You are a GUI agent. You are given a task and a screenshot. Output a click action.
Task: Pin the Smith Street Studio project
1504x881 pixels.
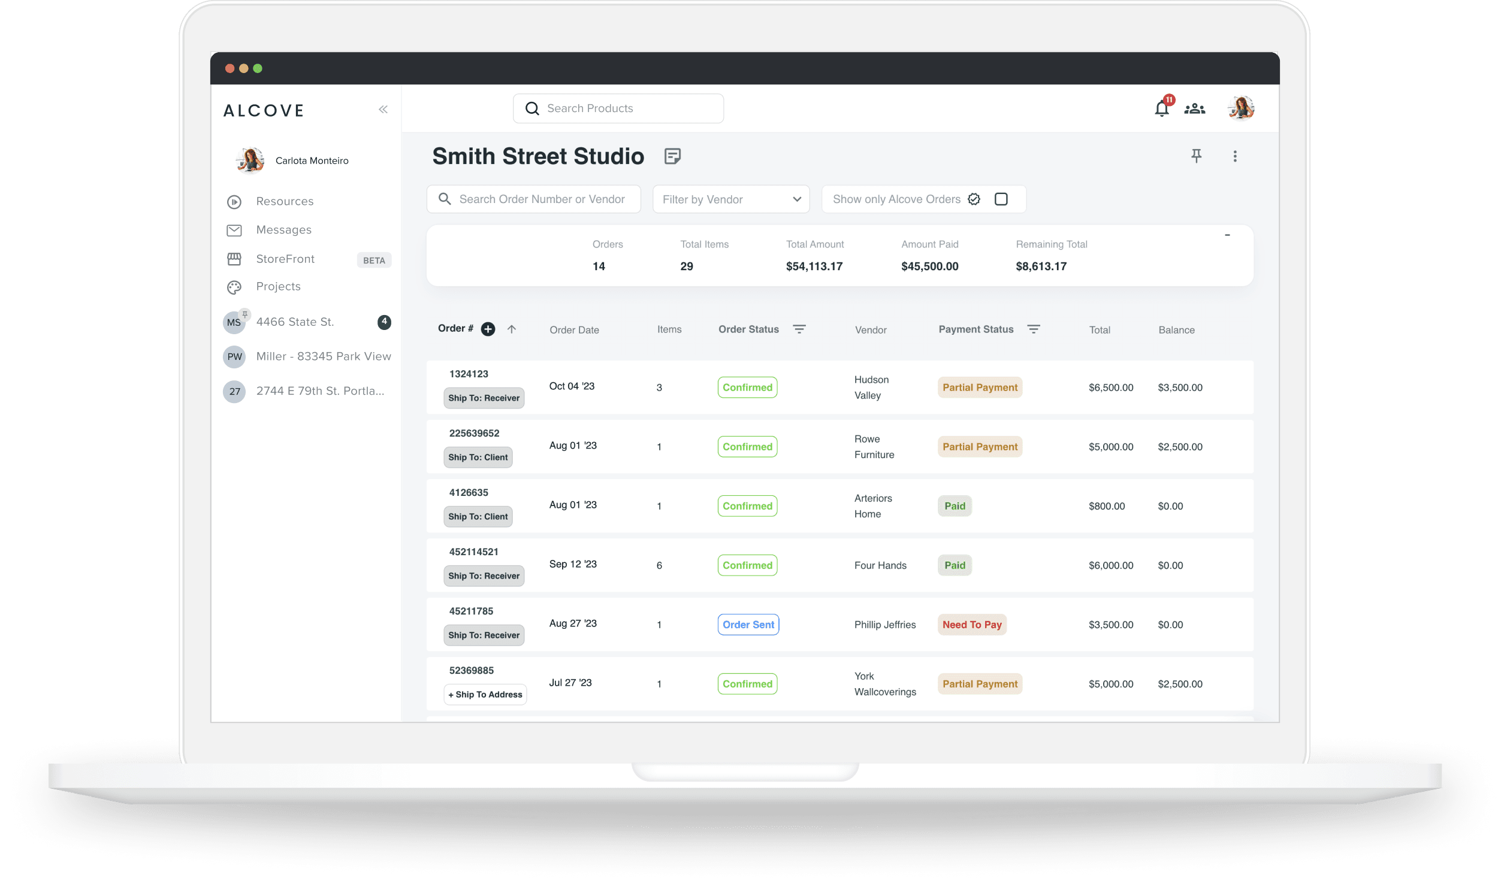(1196, 156)
